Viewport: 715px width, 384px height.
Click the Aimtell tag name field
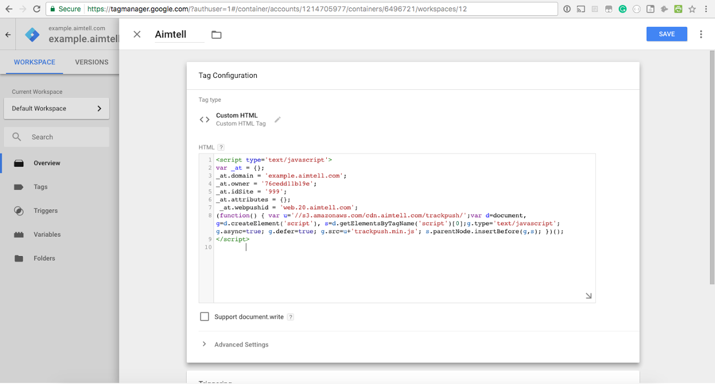(179, 35)
